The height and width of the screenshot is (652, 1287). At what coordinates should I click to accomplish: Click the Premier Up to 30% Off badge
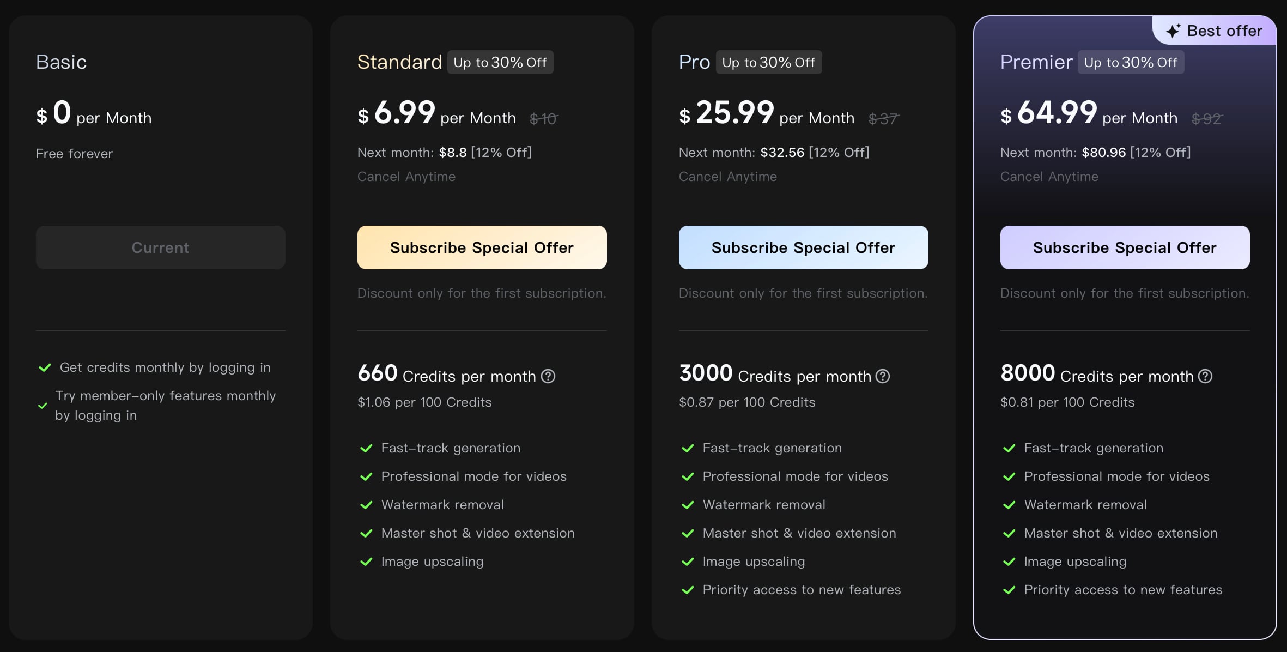[1131, 62]
